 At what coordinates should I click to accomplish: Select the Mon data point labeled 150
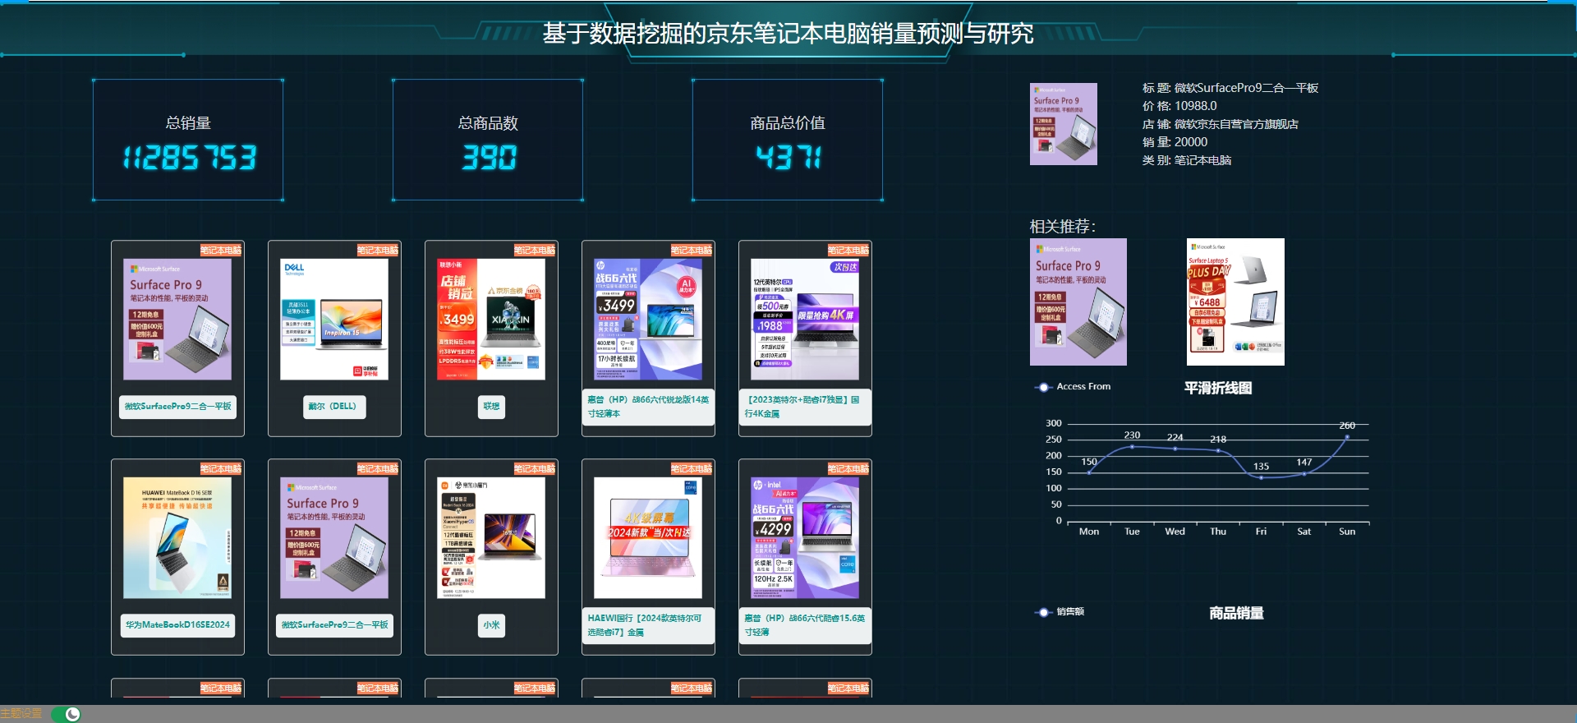coord(1089,472)
